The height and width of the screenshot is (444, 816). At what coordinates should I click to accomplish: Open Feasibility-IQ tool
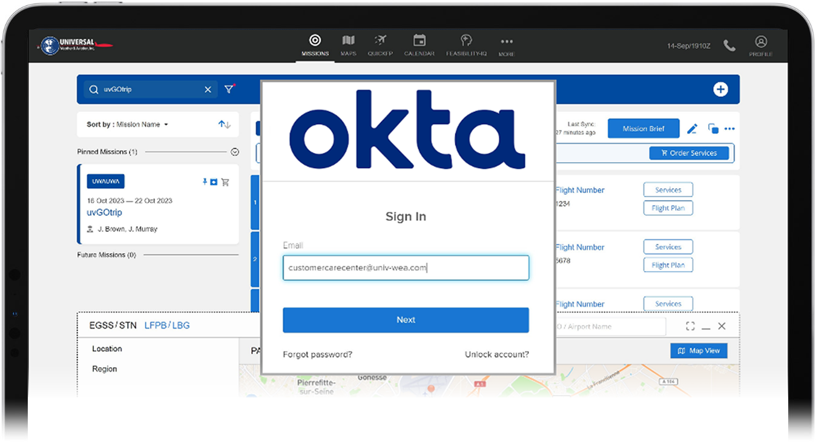[x=466, y=41]
